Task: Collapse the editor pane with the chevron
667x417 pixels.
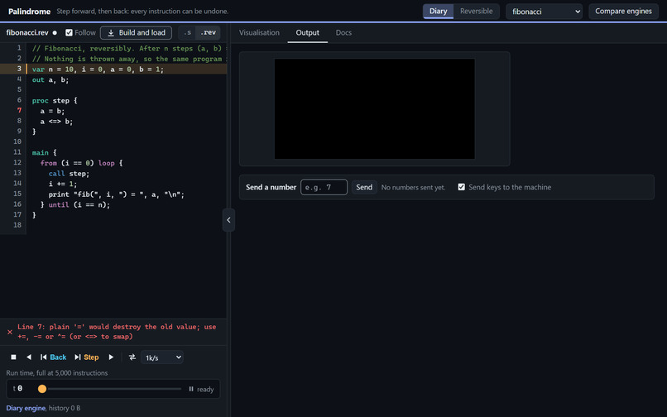Action: pos(228,220)
